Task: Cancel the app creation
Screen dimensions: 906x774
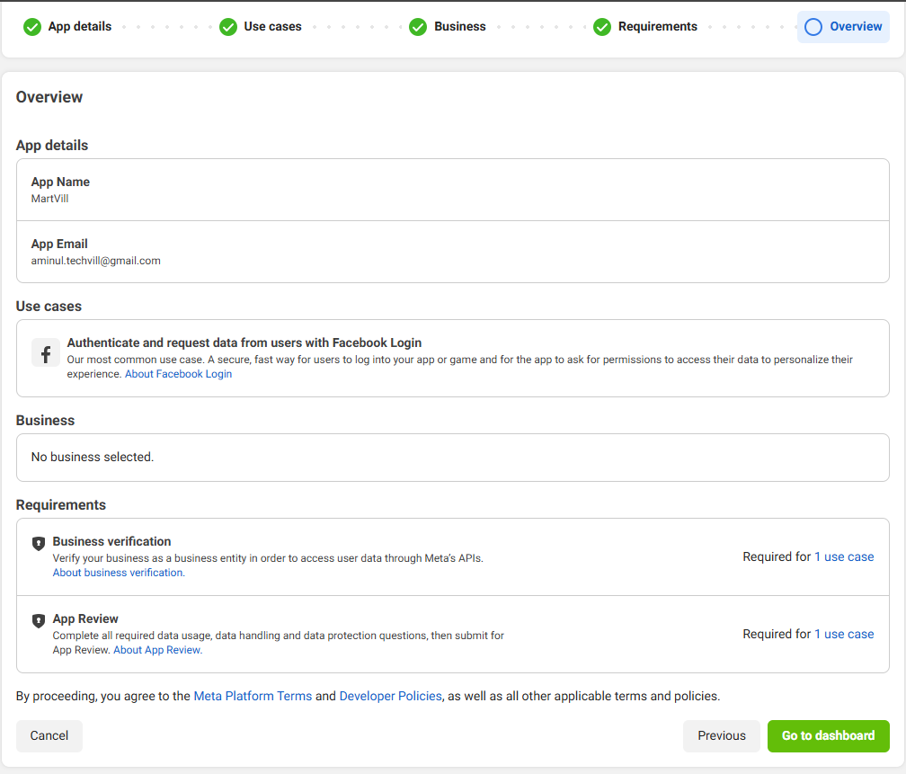Action: (49, 735)
